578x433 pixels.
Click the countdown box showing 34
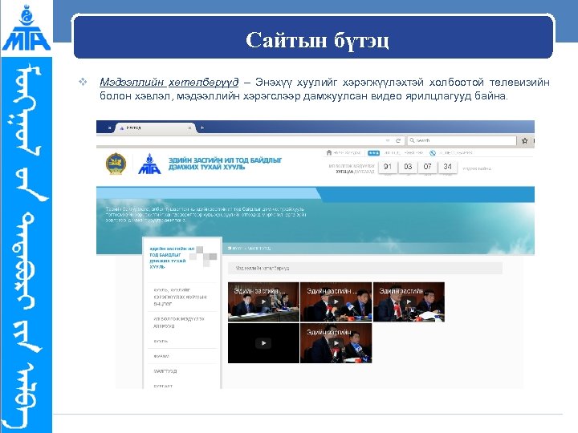pyautogui.click(x=447, y=167)
